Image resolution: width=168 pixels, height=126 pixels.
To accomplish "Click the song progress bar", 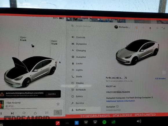I will [x=20, y=109].
